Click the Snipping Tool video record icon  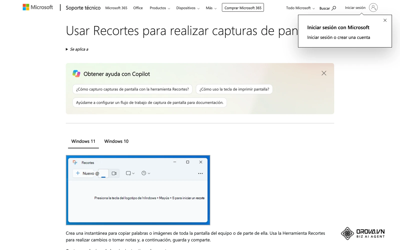114,173
